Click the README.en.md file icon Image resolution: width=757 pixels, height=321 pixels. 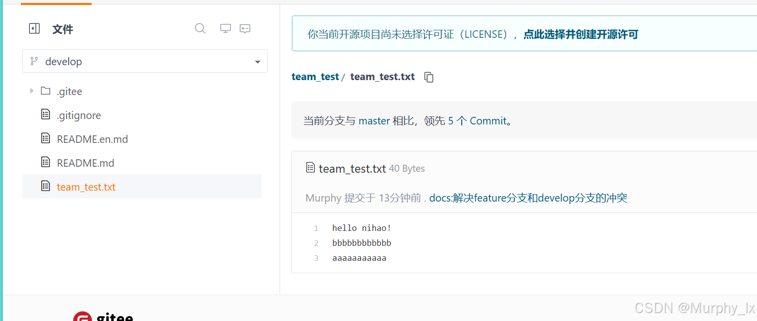[x=46, y=138]
